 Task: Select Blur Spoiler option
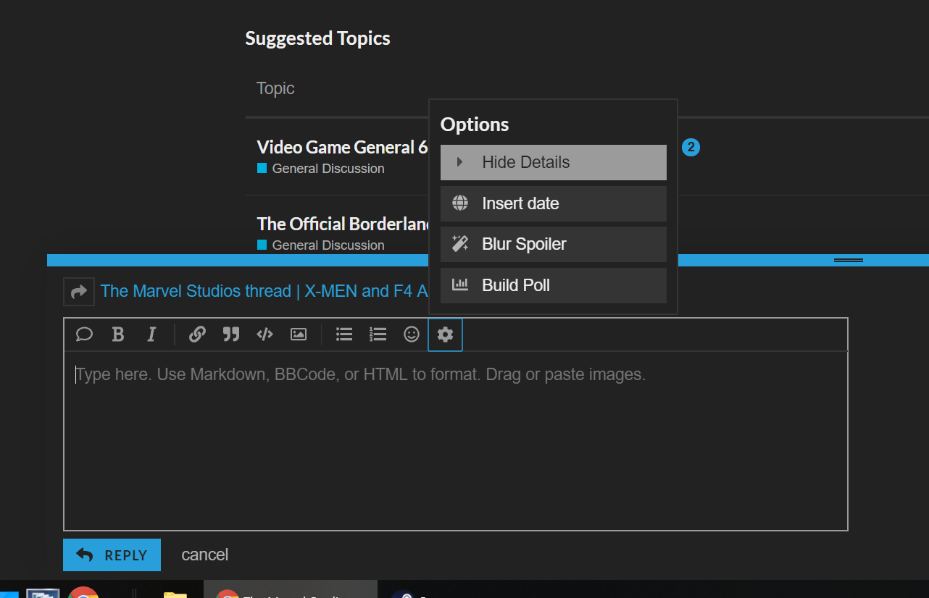pyautogui.click(x=554, y=244)
